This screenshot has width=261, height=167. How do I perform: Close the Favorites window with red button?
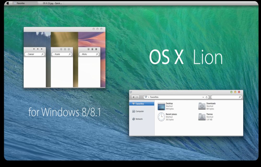click(239, 92)
